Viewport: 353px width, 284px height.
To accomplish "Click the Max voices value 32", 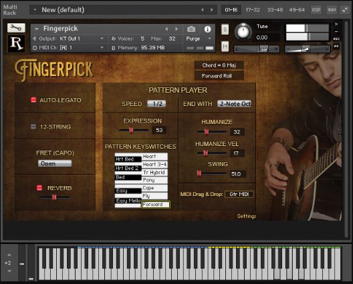I will pyautogui.click(x=172, y=39).
